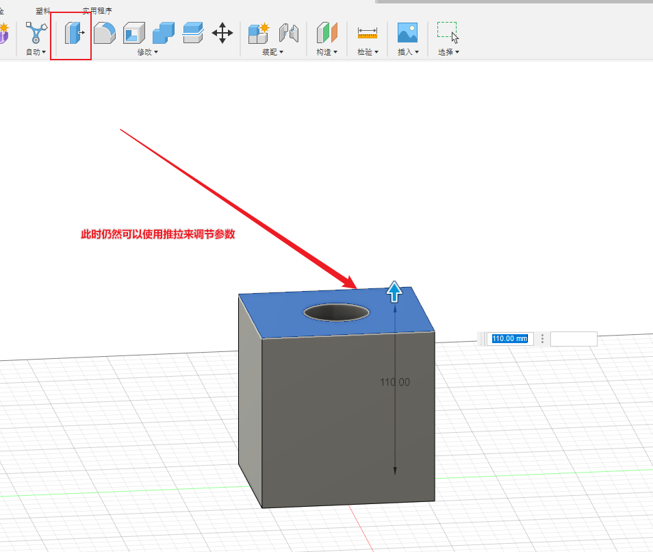The height and width of the screenshot is (552, 653).
Task: Click the blue distance arrow manipulator
Action: [x=394, y=291]
